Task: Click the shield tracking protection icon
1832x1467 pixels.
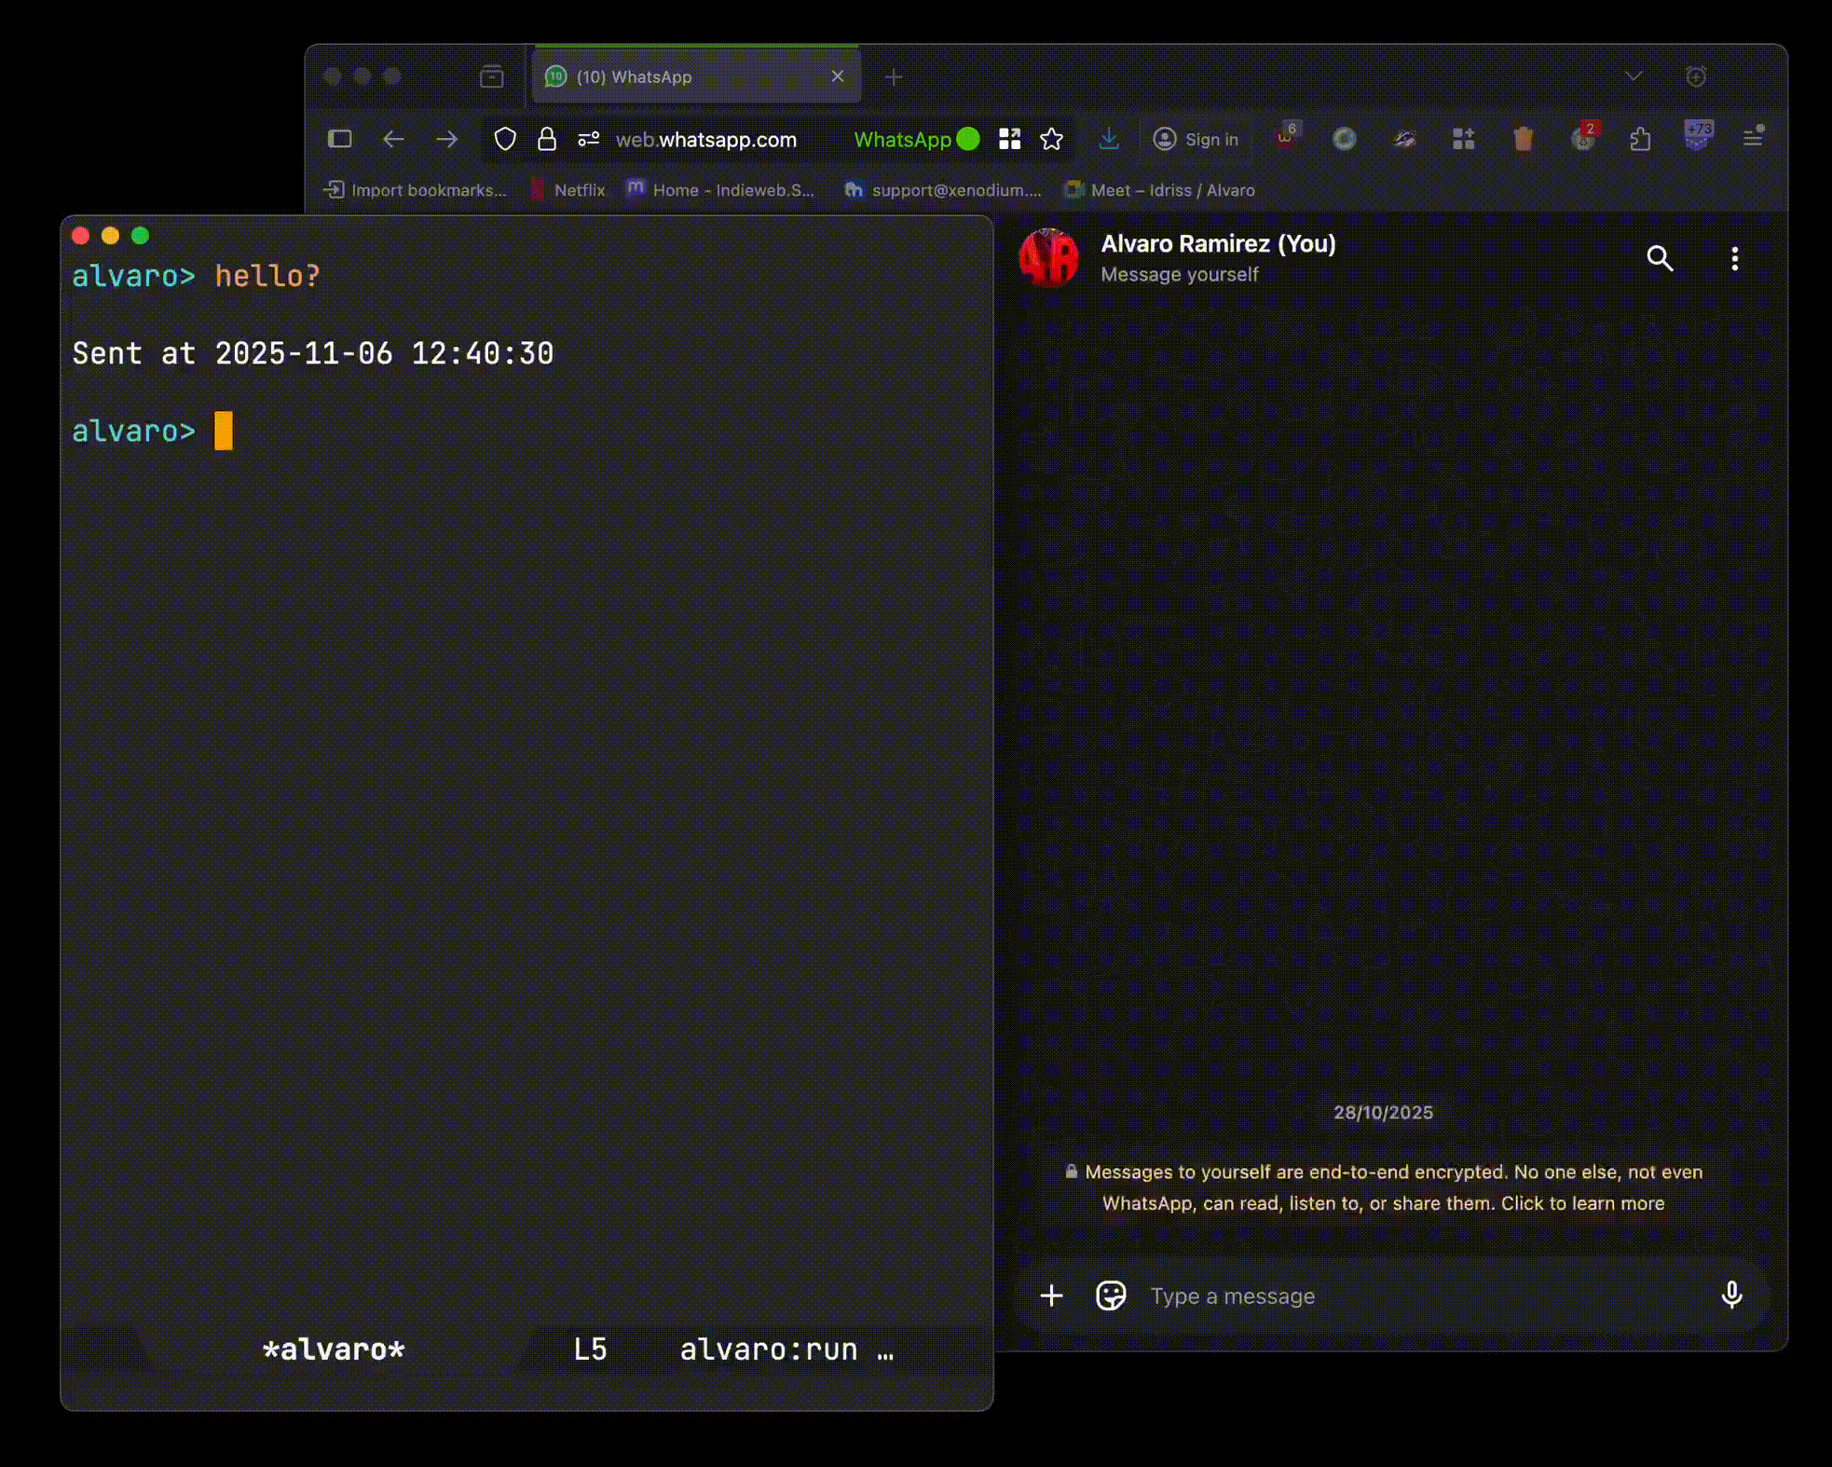Action: (505, 140)
